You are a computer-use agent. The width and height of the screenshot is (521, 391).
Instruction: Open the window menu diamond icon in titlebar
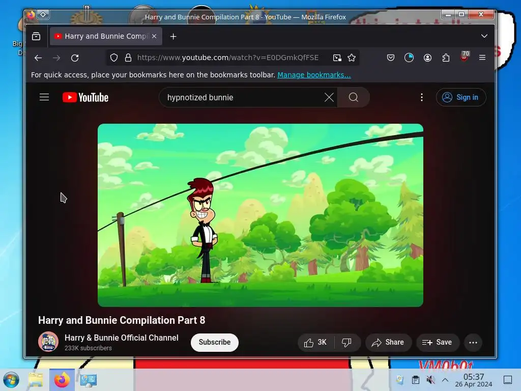[43, 15]
